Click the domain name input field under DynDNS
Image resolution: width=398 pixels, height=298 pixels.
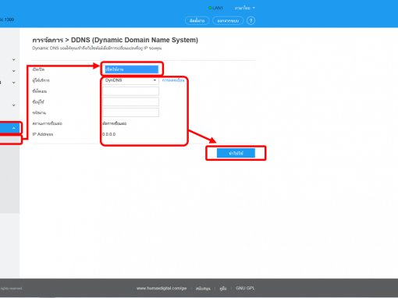(130, 91)
